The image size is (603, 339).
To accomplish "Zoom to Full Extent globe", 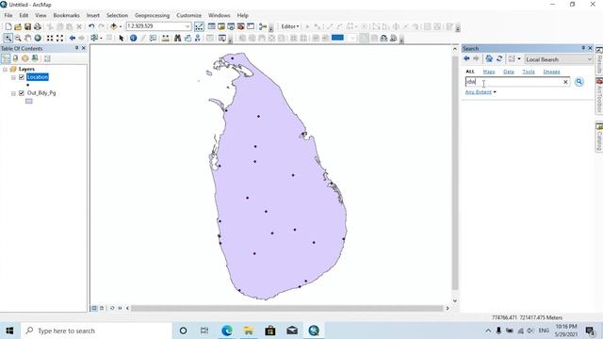I will click(38, 38).
